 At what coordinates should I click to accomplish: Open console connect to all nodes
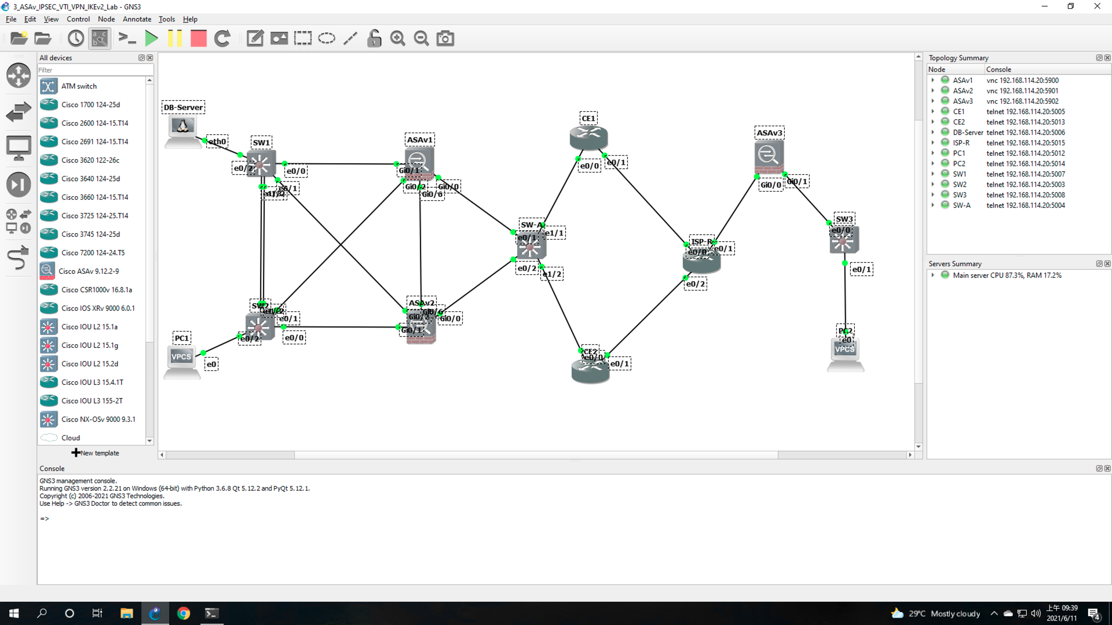point(127,38)
